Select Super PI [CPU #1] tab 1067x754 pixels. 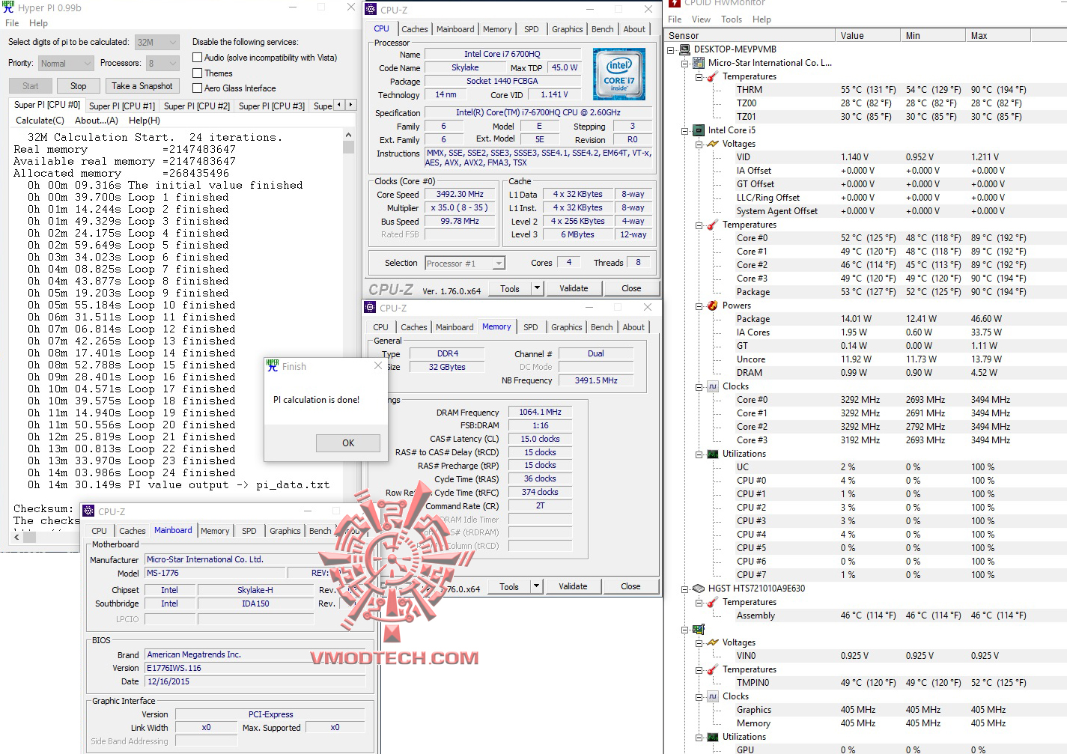122,106
